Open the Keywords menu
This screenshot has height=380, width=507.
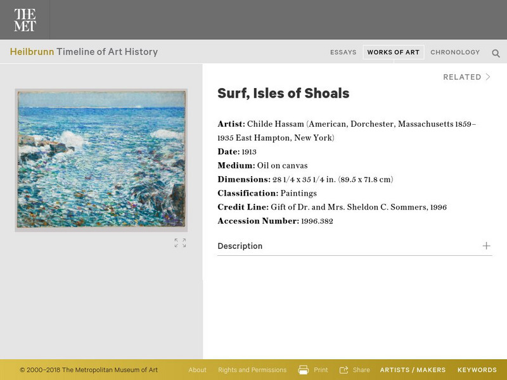(x=477, y=370)
